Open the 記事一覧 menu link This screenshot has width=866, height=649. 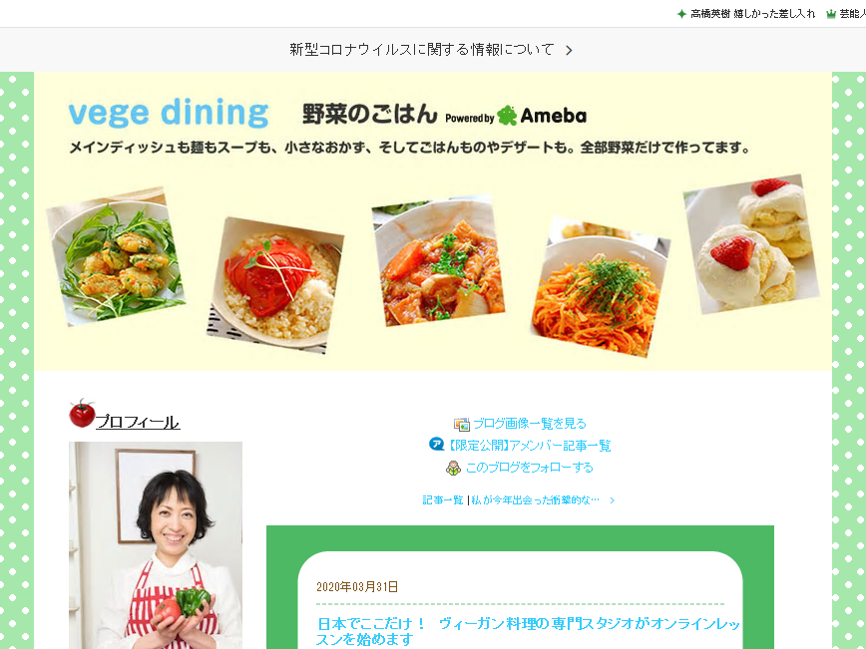pyautogui.click(x=443, y=500)
